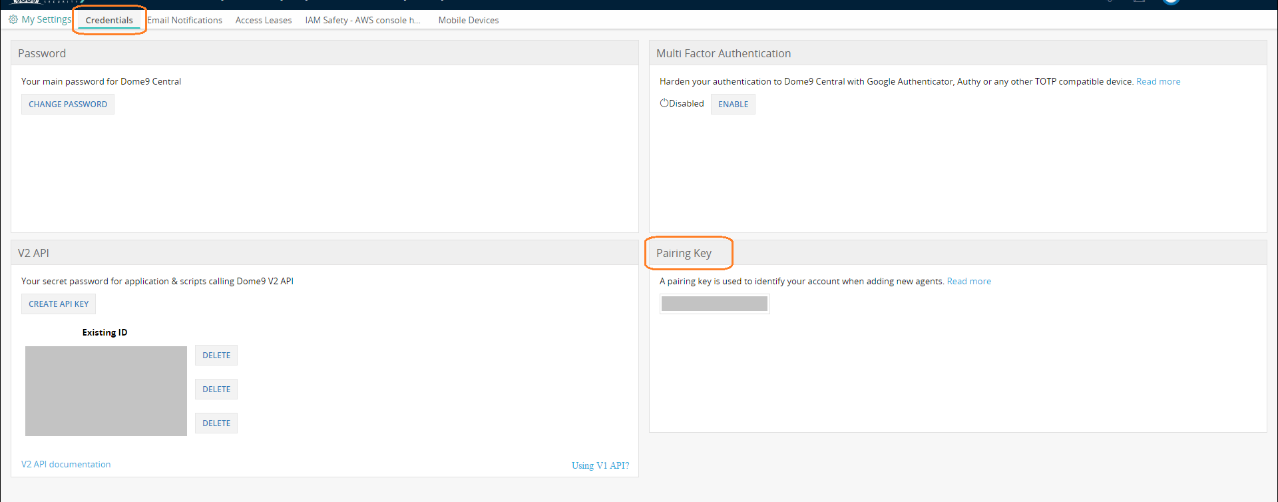The width and height of the screenshot is (1278, 502).
Task: Click the My Settings gear icon
Action: tap(13, 19)
